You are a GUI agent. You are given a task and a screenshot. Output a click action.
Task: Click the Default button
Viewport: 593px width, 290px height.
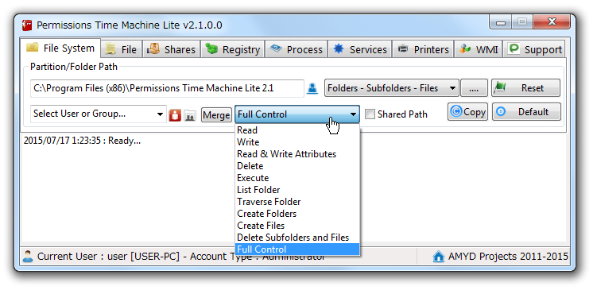click(x=526, y=112)
